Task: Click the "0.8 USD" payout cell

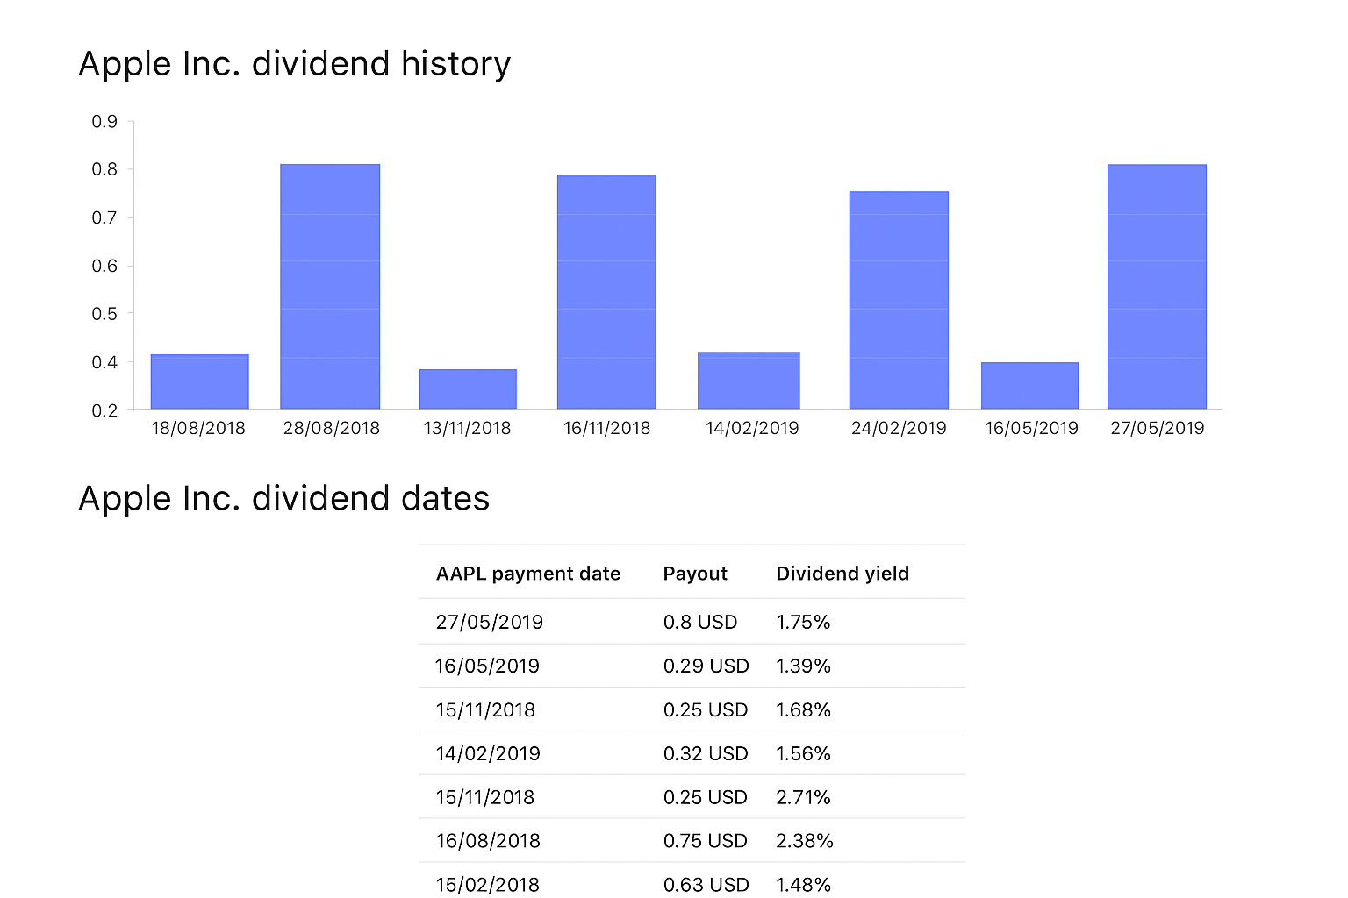Action: point(700,622)
